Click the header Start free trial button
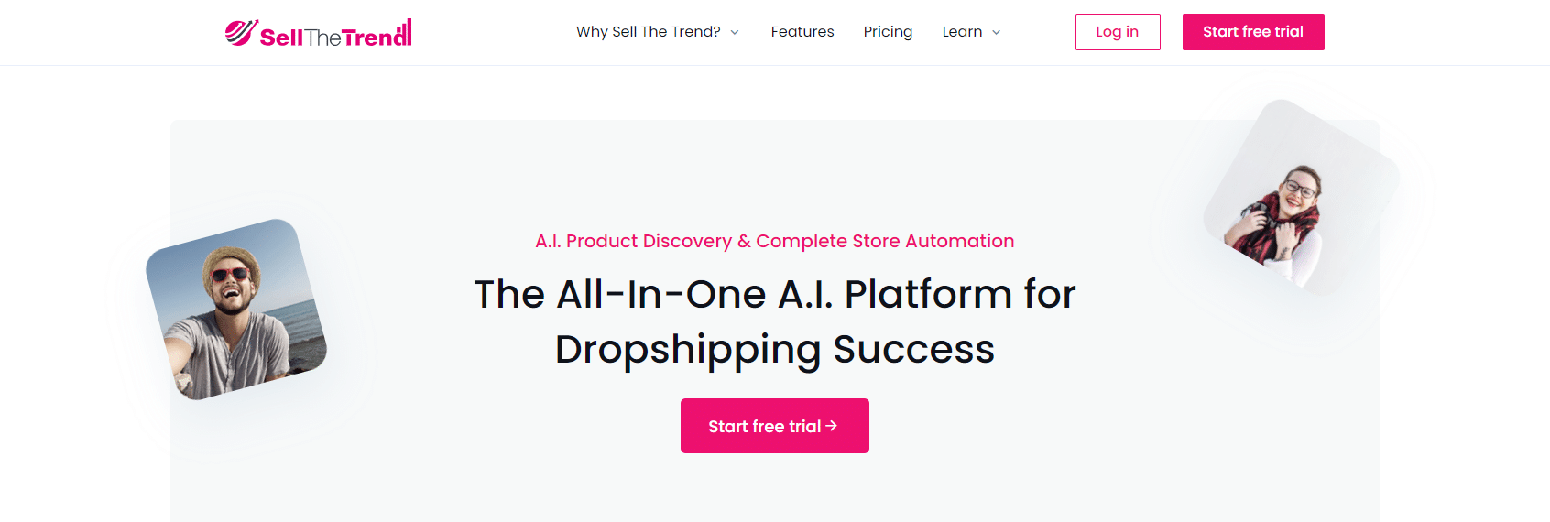This screenshot has height=522, width=1550. point(1252,32)
